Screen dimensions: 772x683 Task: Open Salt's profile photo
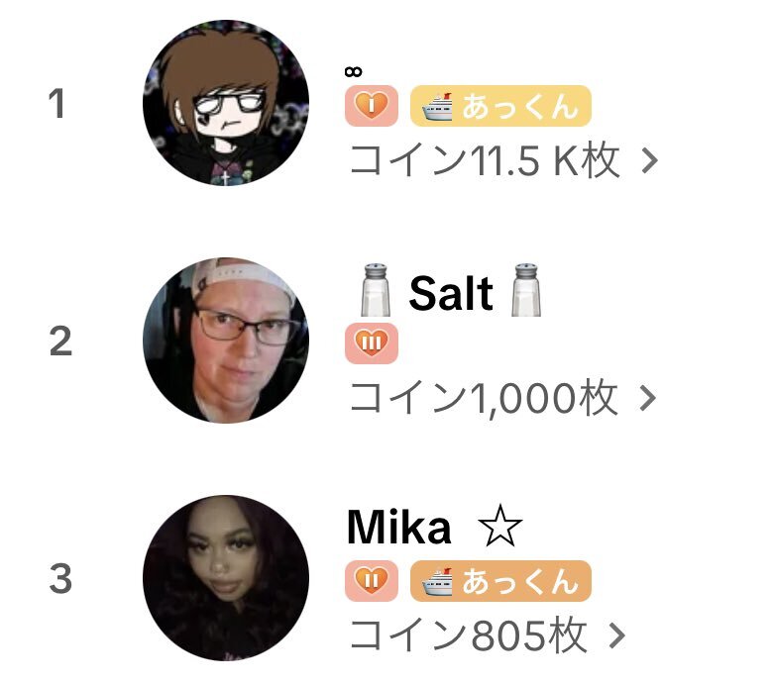tap(226, 341)
